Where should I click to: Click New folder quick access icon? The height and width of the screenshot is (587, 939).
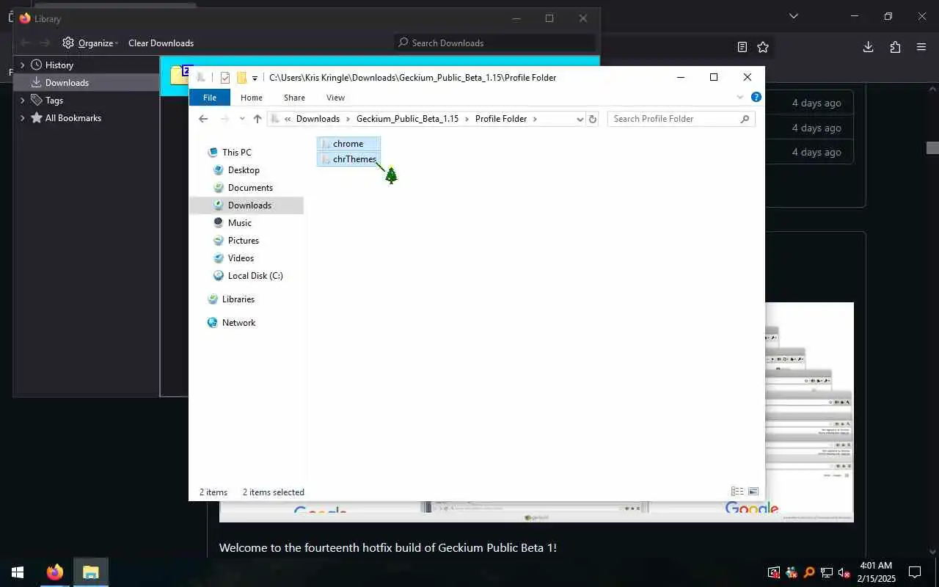tap(241, 78)
